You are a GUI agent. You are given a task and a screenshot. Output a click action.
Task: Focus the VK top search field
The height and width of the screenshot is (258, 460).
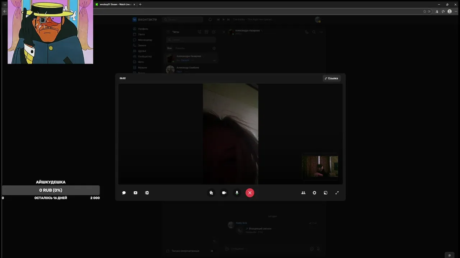point(183,19)
